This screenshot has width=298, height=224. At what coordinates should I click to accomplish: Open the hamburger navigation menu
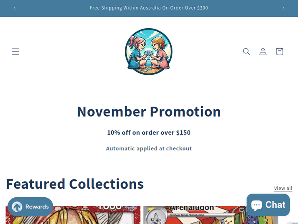click(15, 52)
